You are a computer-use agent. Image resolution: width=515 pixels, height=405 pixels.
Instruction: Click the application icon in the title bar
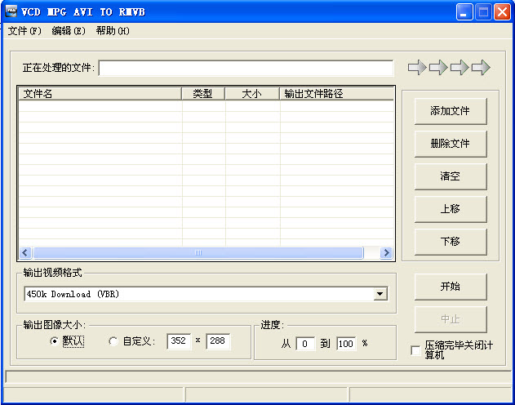(11, 11)
